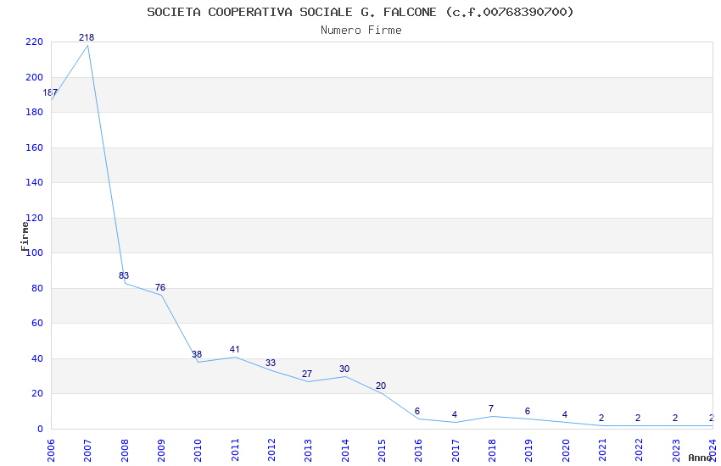Image resolution: width=721 pixels, height=466 pixels.
Task: Click x-axis year 2014
Action: (x=345, y=450)
